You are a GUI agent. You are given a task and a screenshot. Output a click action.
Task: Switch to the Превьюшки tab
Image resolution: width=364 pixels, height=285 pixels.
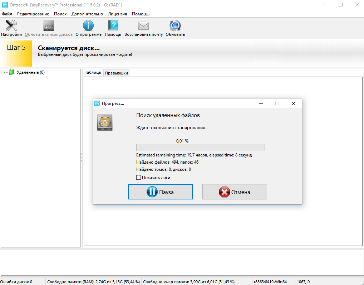[x=116, y=73]
